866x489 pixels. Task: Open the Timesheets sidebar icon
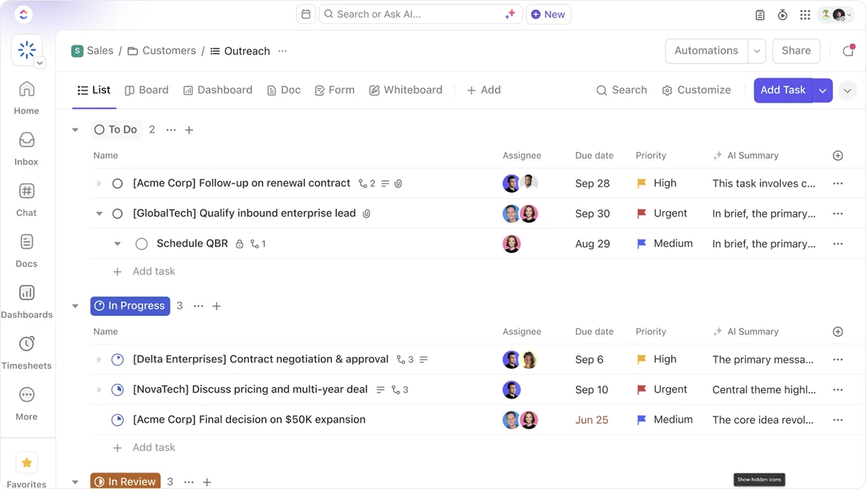click(27, 344)
